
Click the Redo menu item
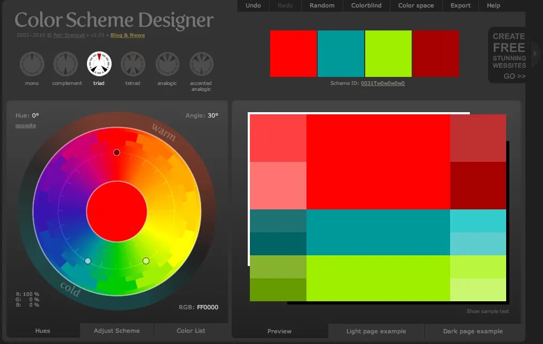pos(285,5)
